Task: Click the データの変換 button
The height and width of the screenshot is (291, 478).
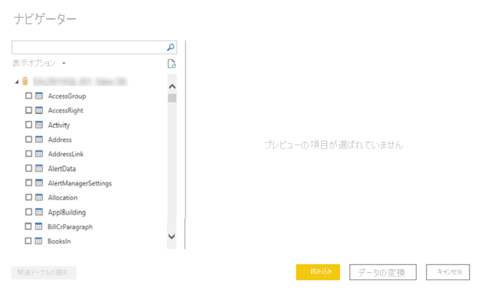Action: pyautogui.click(x=382, y=272)
